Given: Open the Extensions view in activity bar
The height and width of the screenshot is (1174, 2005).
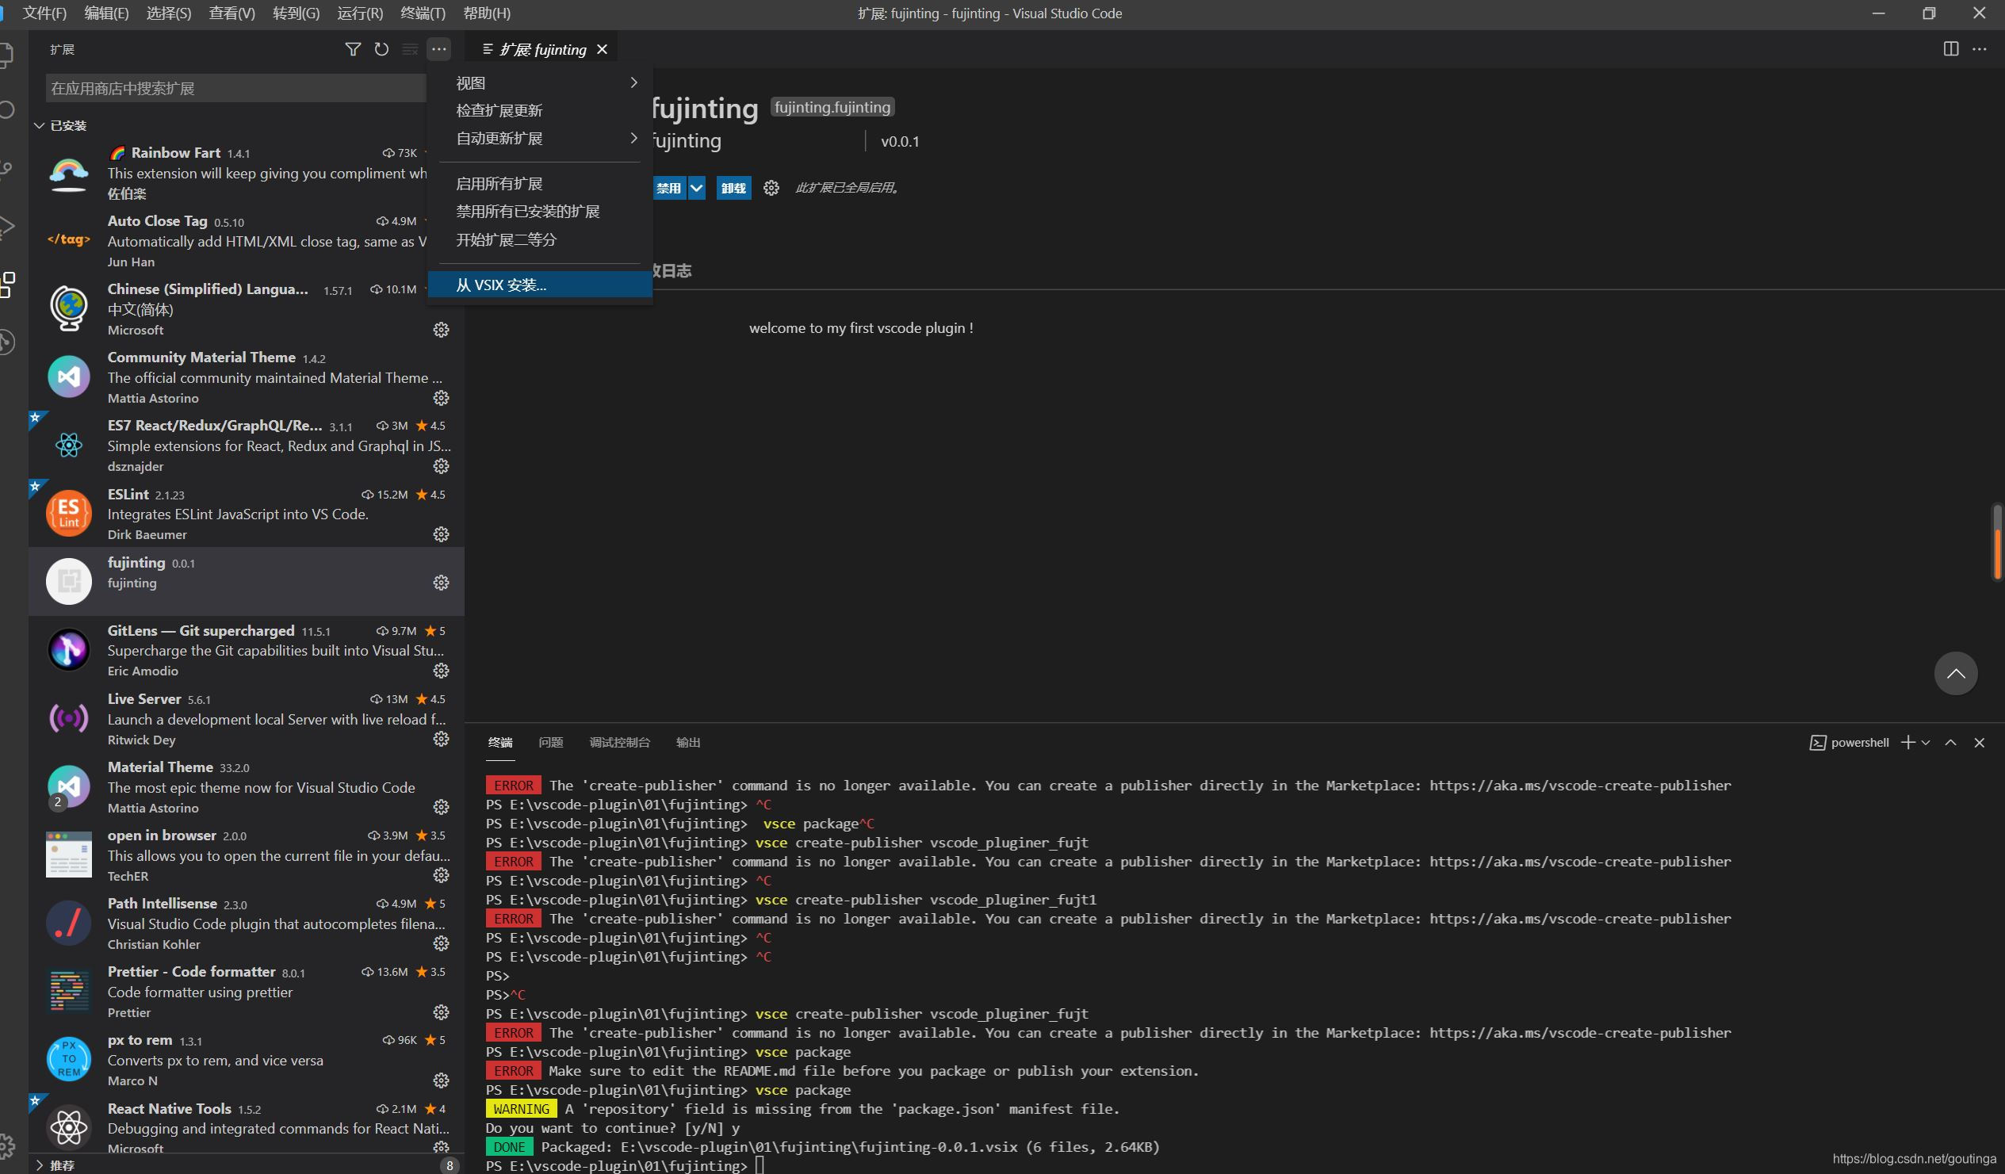Looking at the screenshot, I should coord(7,285).
